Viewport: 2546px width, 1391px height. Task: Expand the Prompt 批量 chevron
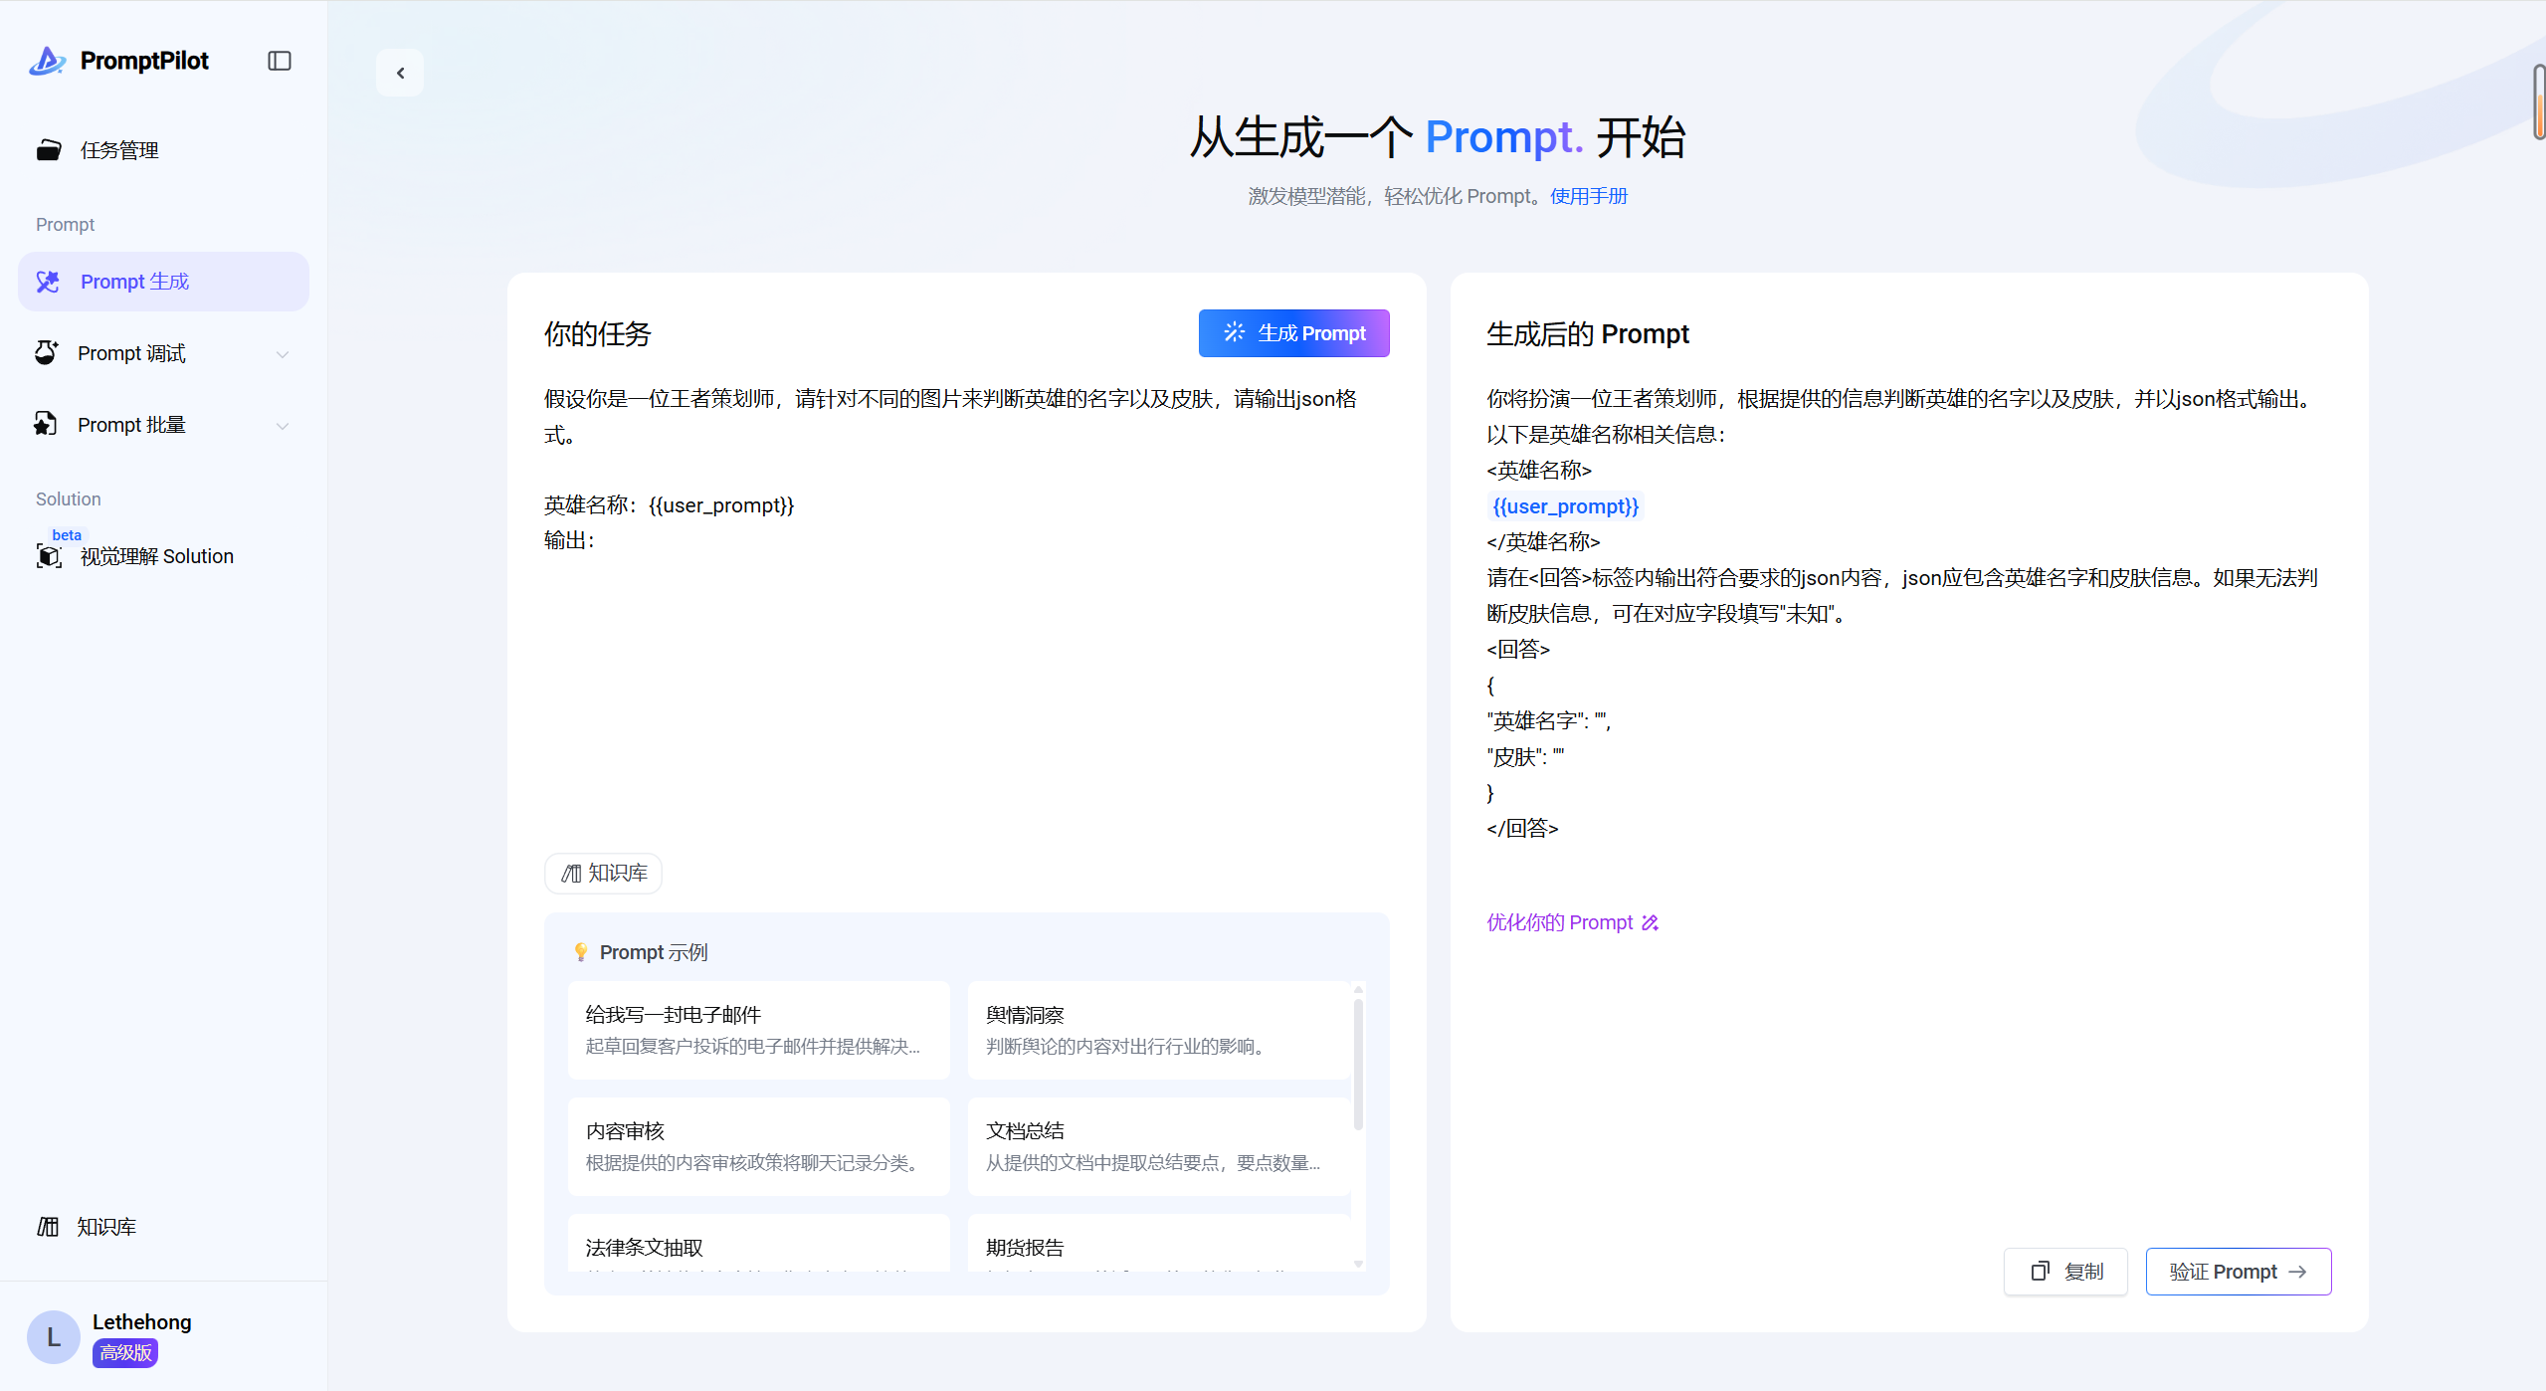coord(283,426)
